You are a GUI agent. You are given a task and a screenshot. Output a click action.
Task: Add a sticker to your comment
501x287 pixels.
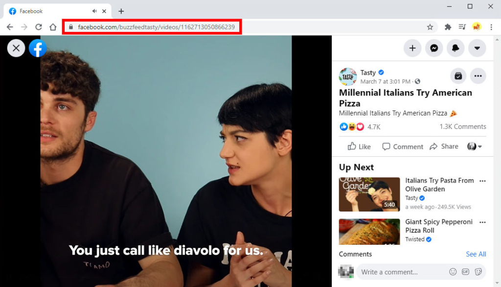(x=478, y=271)
